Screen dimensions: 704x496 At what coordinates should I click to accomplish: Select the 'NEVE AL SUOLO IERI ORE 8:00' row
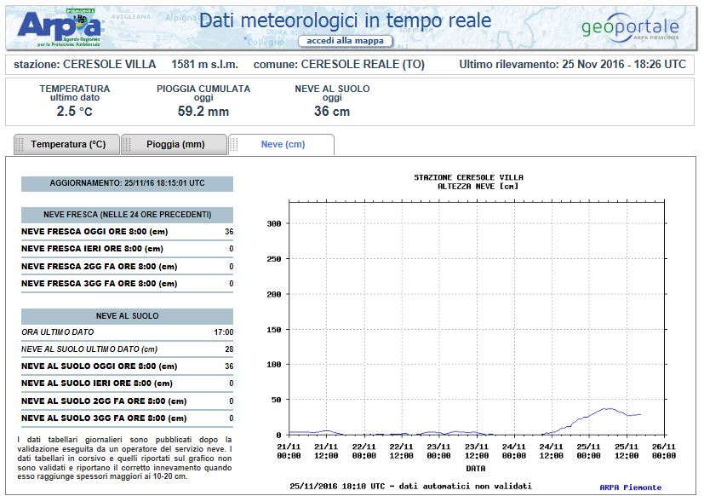127,384
